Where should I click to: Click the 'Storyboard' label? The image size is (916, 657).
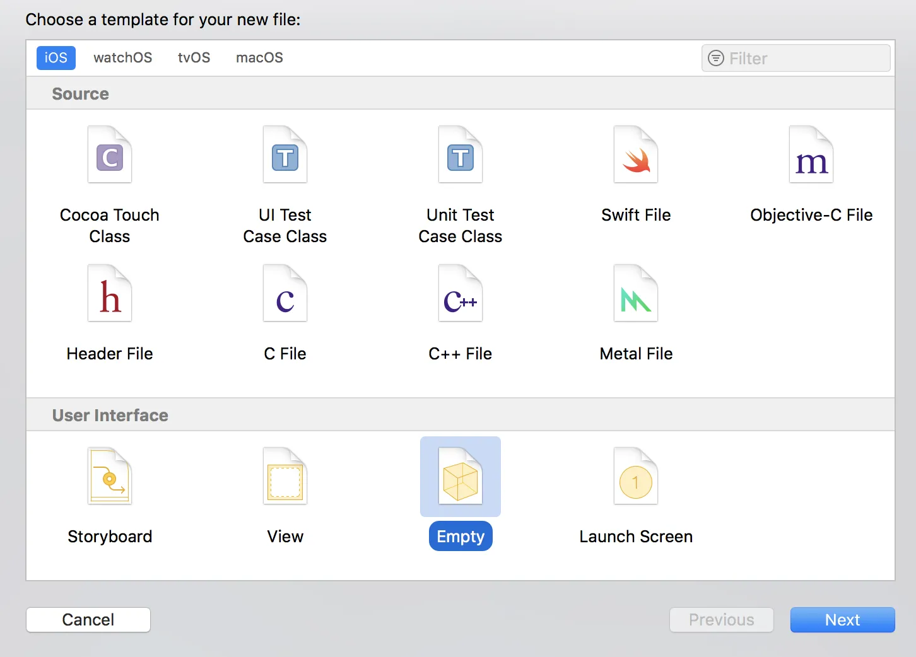coord(110,537)
